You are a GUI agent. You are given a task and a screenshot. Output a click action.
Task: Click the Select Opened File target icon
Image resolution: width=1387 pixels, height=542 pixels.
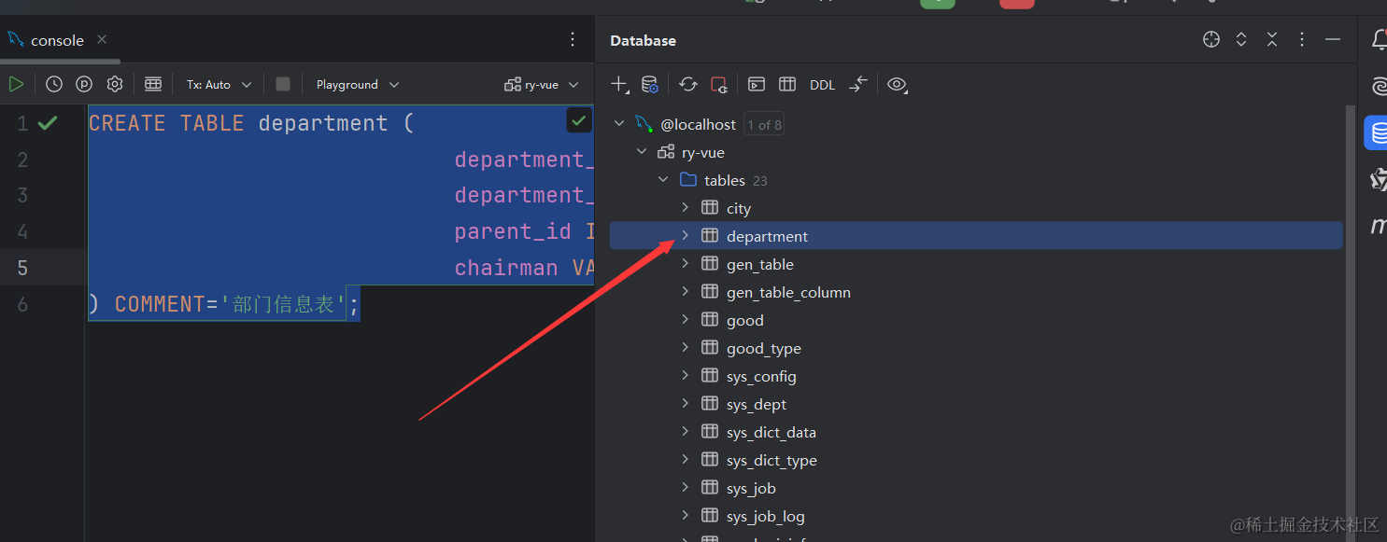[1211, 39]
